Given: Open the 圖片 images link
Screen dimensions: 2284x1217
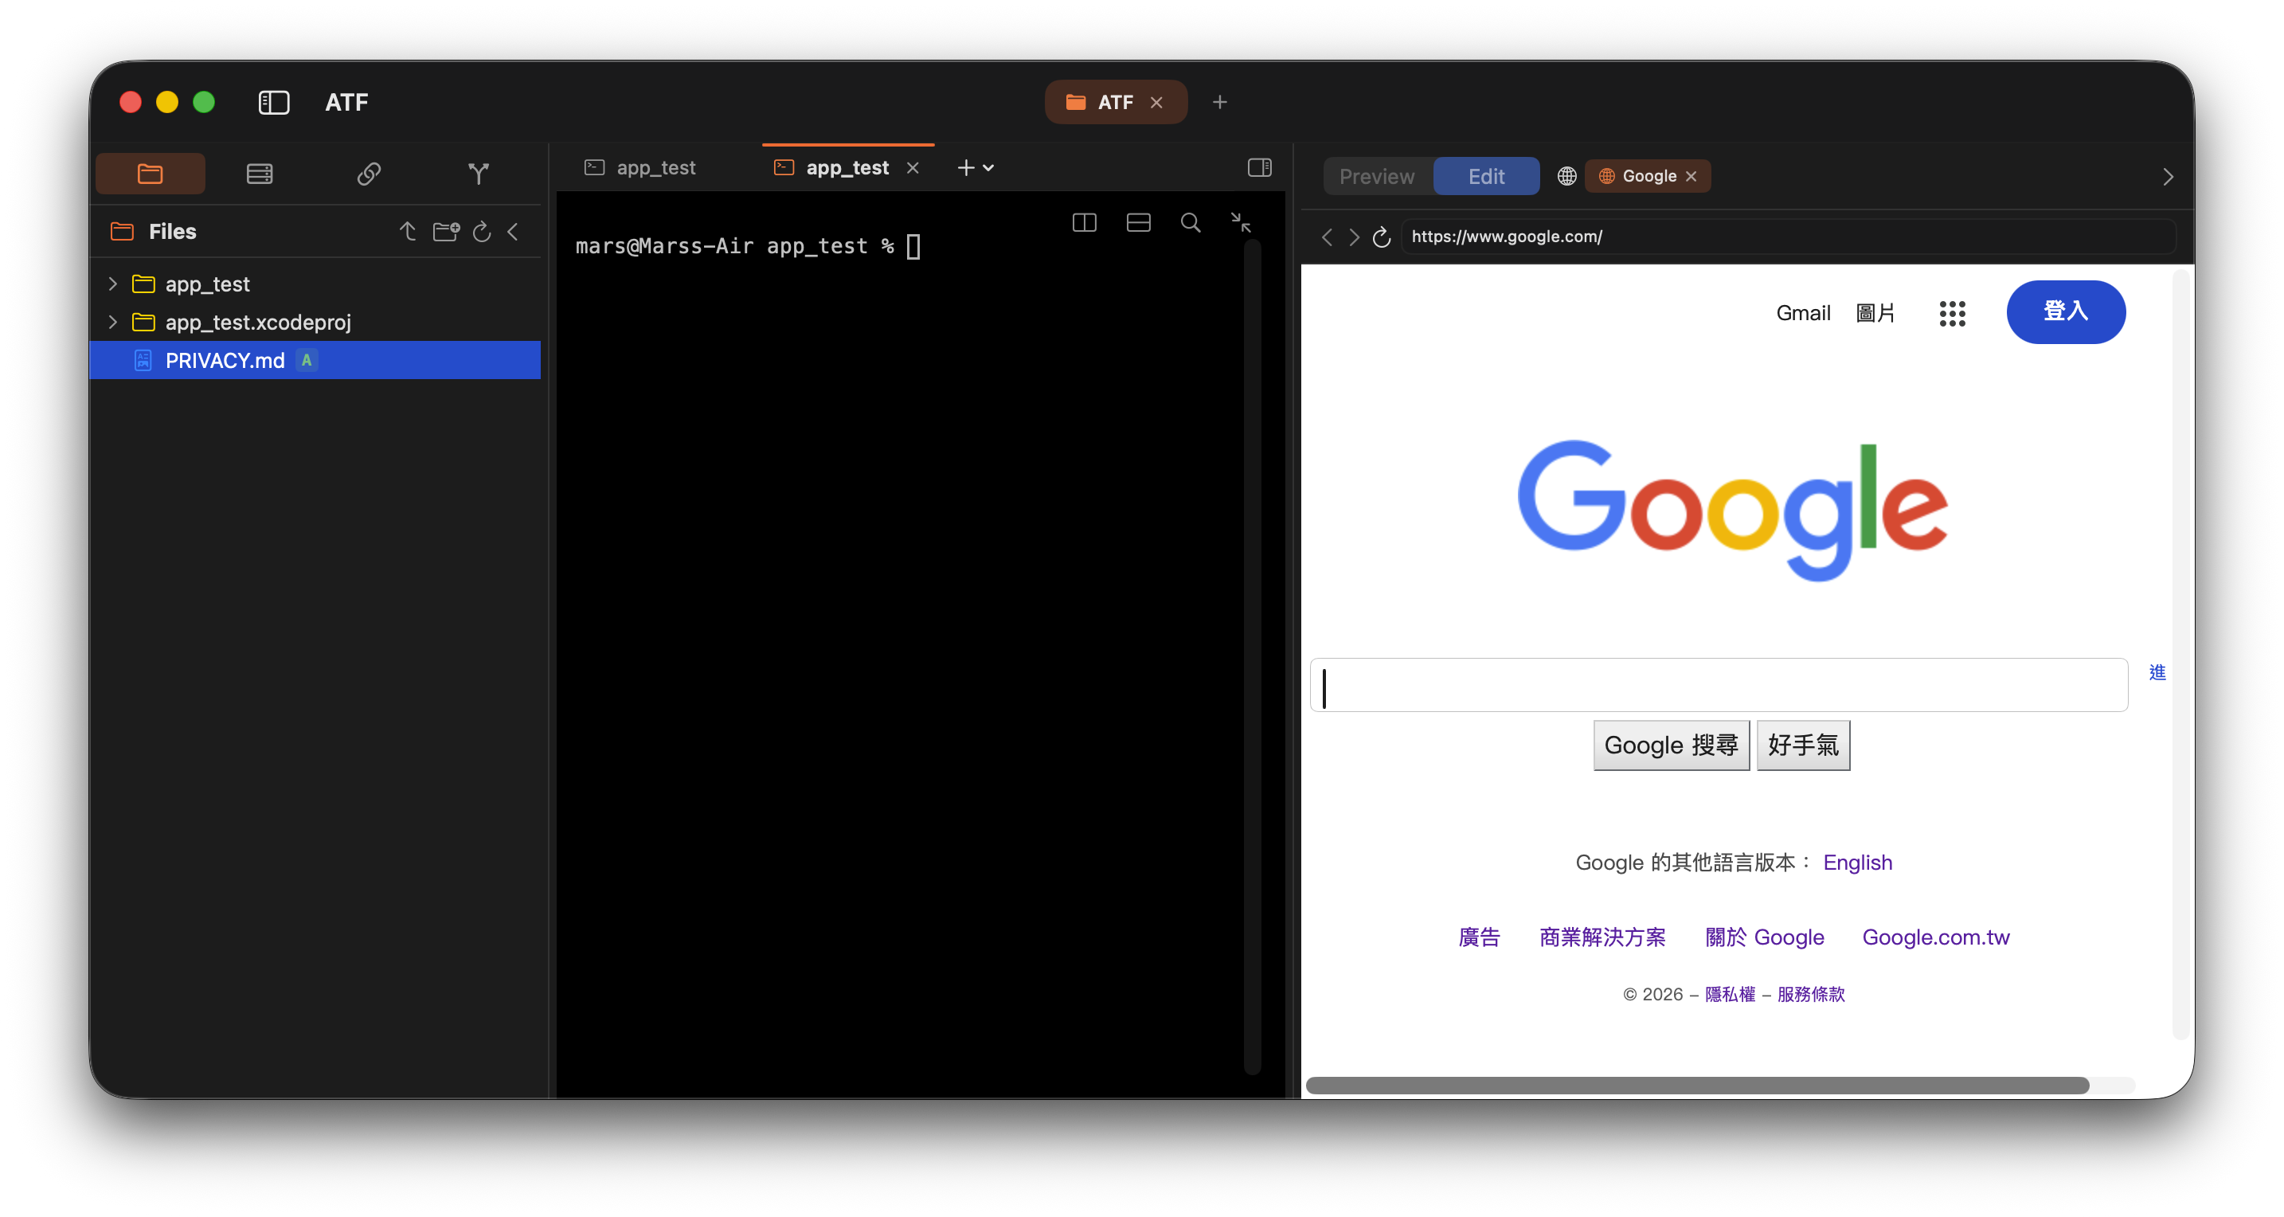Looking at the screenshot, I should pos(1875,313).
